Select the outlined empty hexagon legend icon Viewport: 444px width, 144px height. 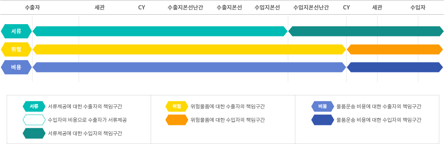pos(34,119)
